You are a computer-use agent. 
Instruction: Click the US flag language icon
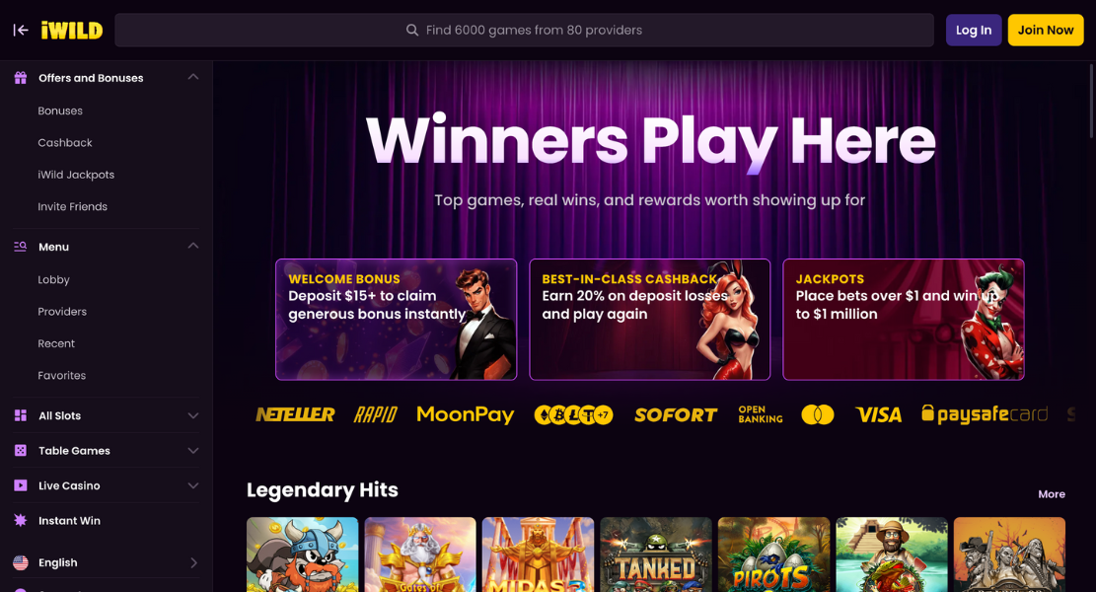coord(21,562)
